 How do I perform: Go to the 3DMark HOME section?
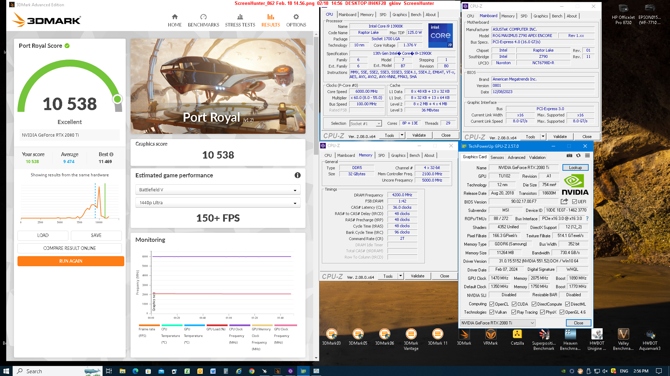(175, 21)
